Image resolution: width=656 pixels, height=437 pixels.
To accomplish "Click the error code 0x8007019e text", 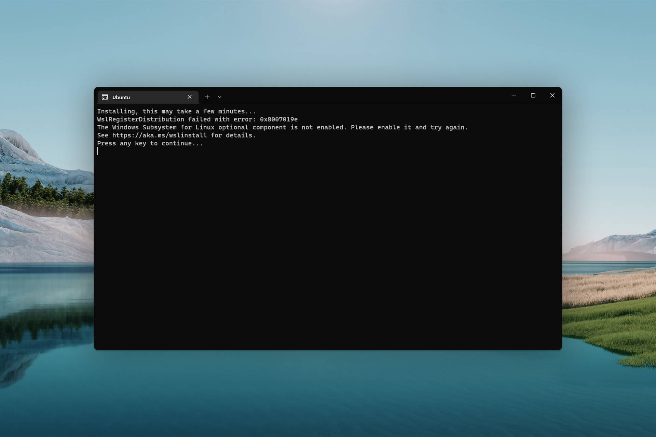I will click(x=279, y=119).
